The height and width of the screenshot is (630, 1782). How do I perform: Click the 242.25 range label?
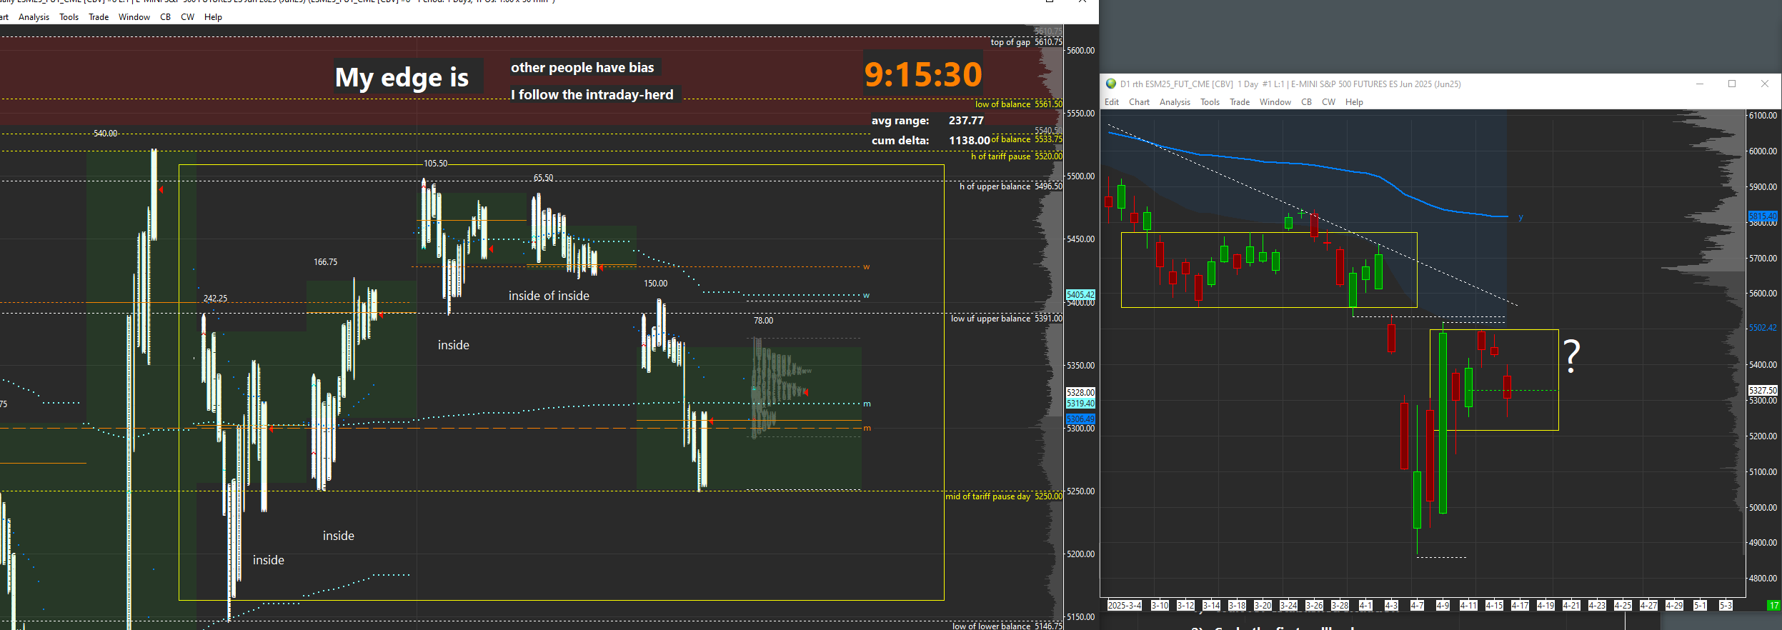pyautogui.click(x=215, y=299)
